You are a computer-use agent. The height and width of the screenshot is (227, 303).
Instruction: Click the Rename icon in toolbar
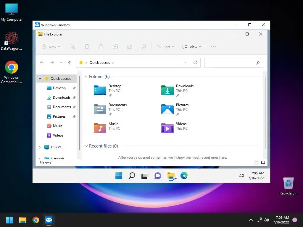pyautogui.click(x=115, y=47)
